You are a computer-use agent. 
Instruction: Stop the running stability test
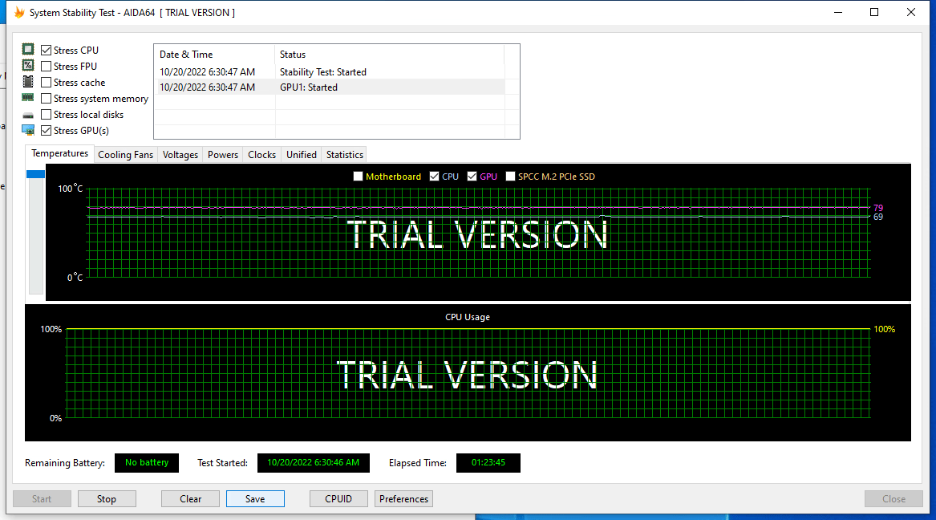(x=107, y=498)
